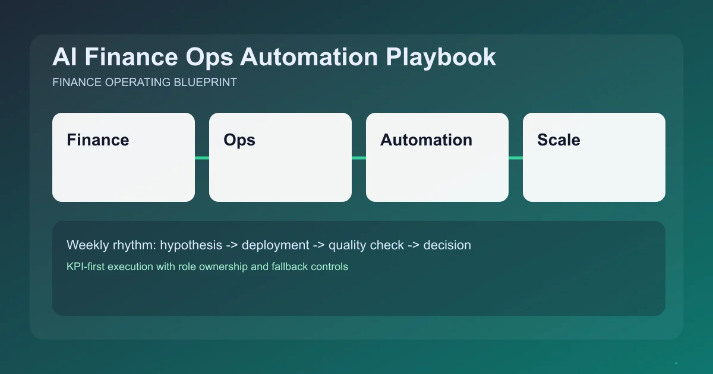The image size is (713, 374).
Task: Toggle the Automation card heading
Action: pos(425,141)
